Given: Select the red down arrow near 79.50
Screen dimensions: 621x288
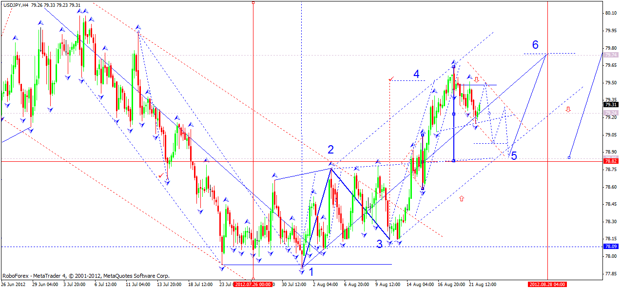Looking at the screenshot, I should click(x=476, y=79).
